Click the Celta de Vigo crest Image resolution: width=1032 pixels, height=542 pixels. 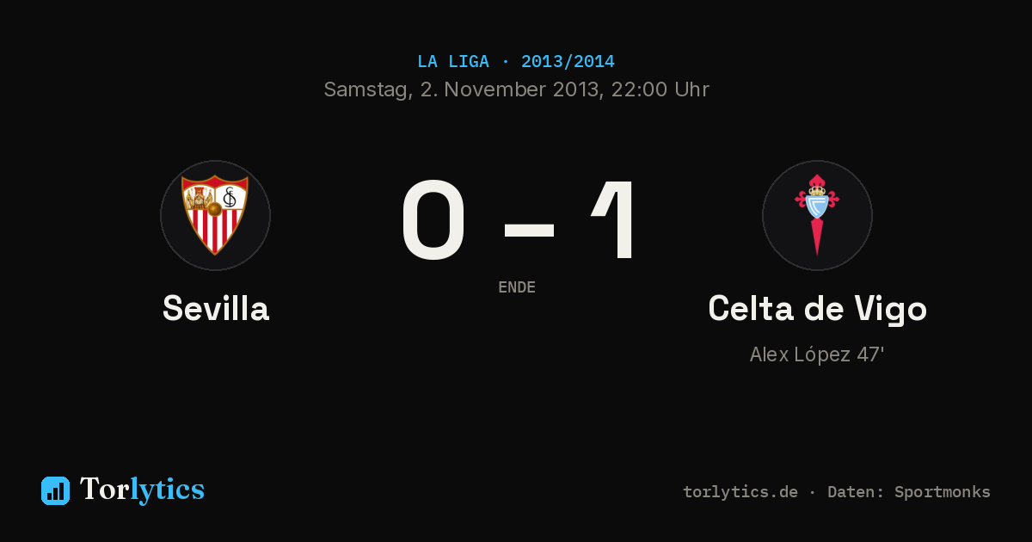(x=817, y=215)
